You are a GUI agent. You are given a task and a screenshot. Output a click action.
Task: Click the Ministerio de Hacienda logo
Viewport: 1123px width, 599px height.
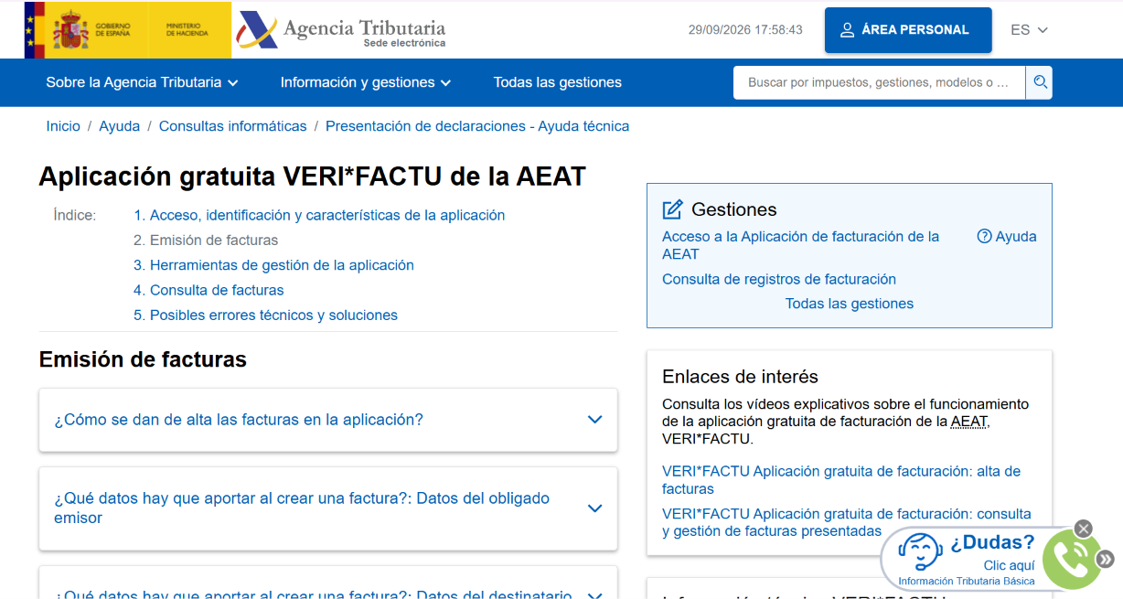point(187,30)
